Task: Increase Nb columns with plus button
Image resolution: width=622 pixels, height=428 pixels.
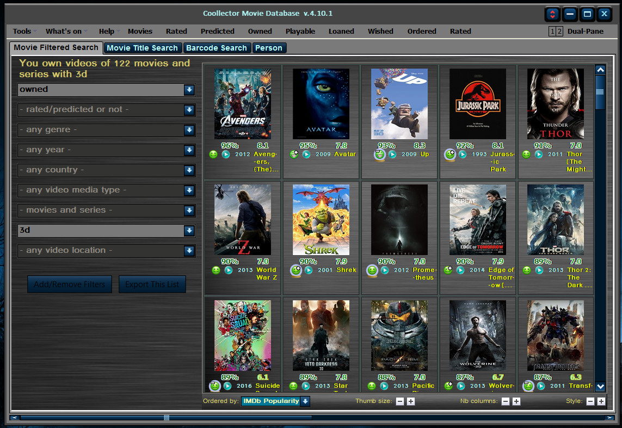Action: click(x=516, y=401)
